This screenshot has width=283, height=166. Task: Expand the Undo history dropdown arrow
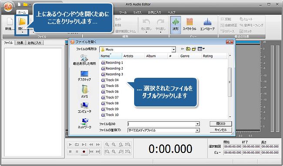pyautogui.click(x=146, y=32)
